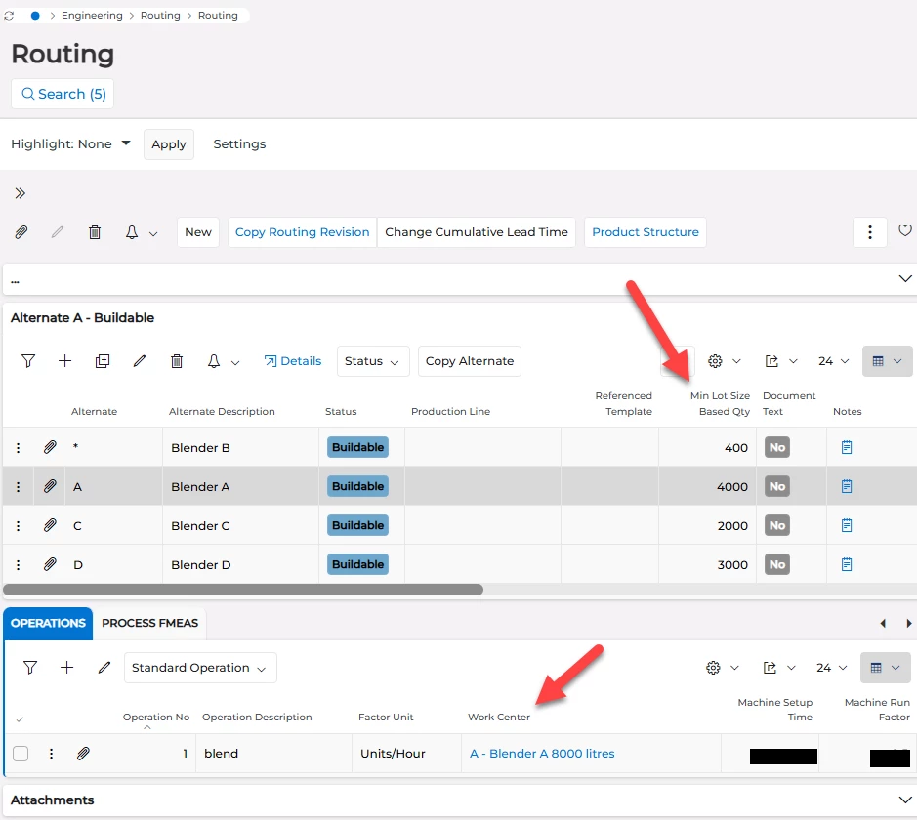Open Engineering breadcrumb link

[92, 16]
